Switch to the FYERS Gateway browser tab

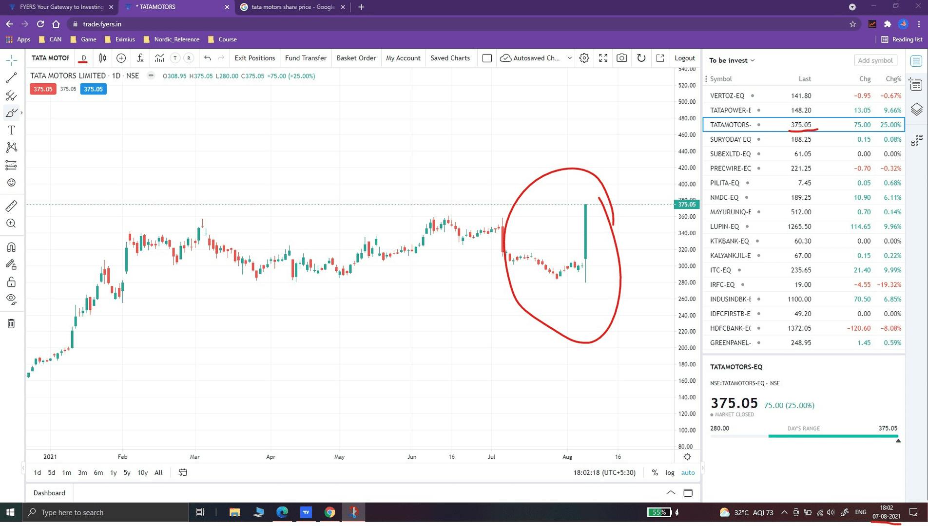(x=61, y=7)
